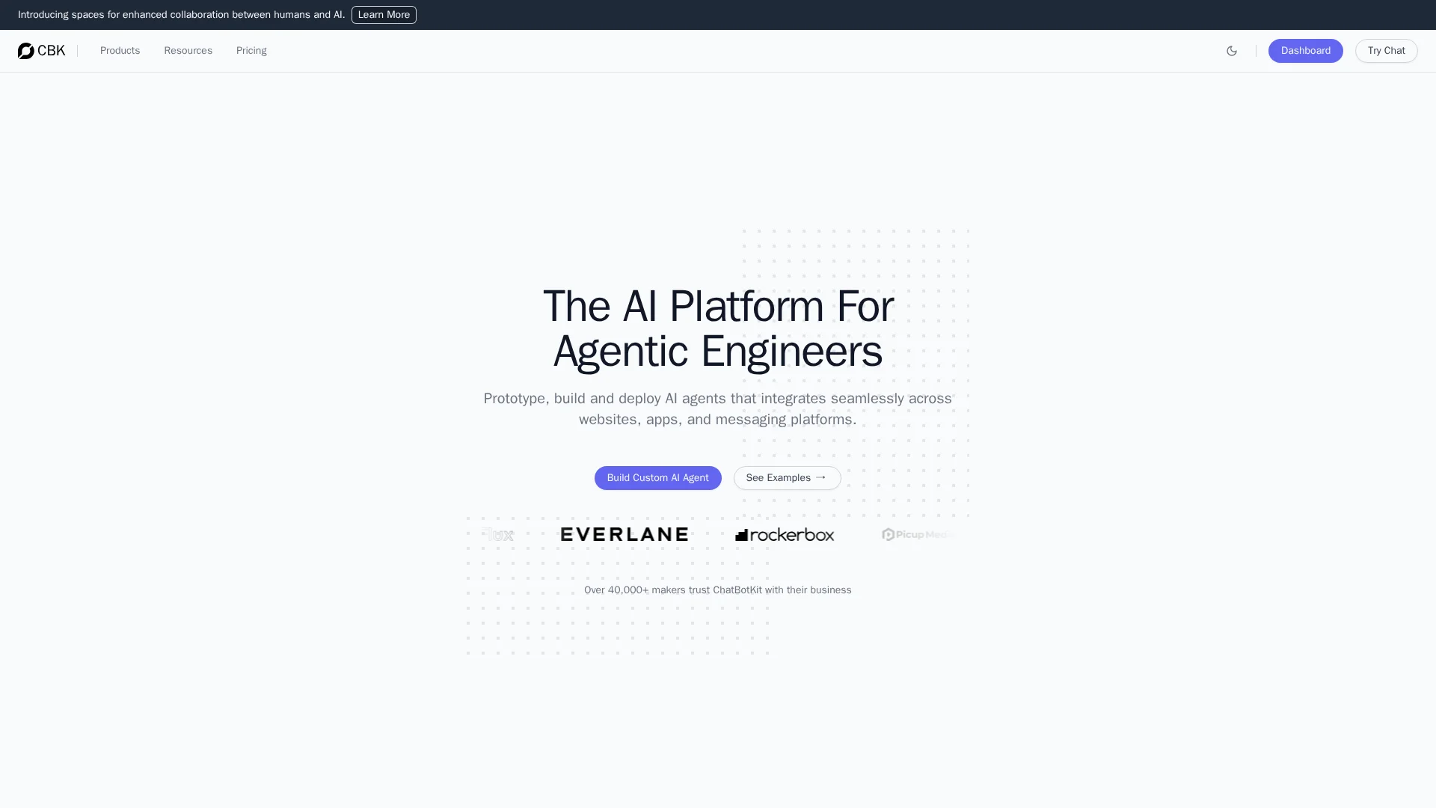Click the arrow in See Examples

coord(820,477)
